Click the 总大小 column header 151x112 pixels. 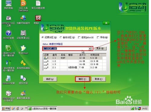click(84, 55)
